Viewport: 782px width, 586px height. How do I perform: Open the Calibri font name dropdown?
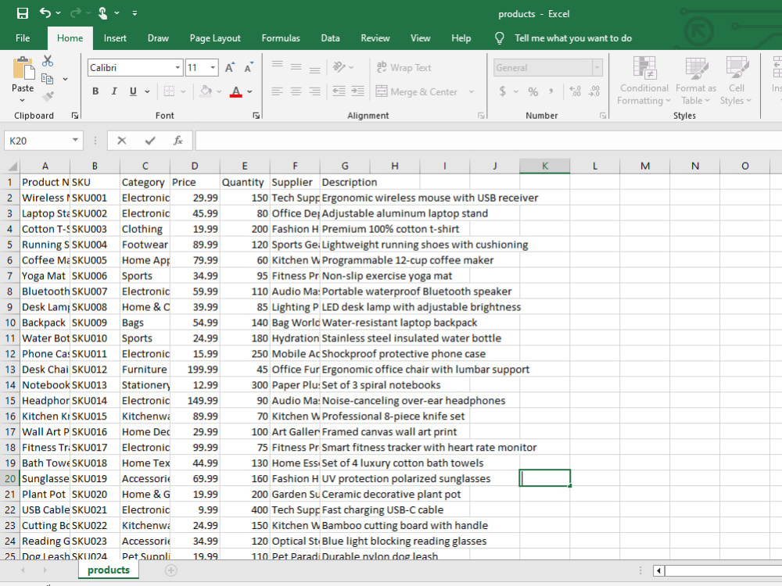[x=178, y=67]
